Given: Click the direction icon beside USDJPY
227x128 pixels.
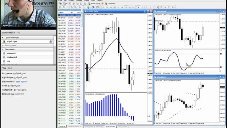Looking at the screenshot, I should click(59, 20).
